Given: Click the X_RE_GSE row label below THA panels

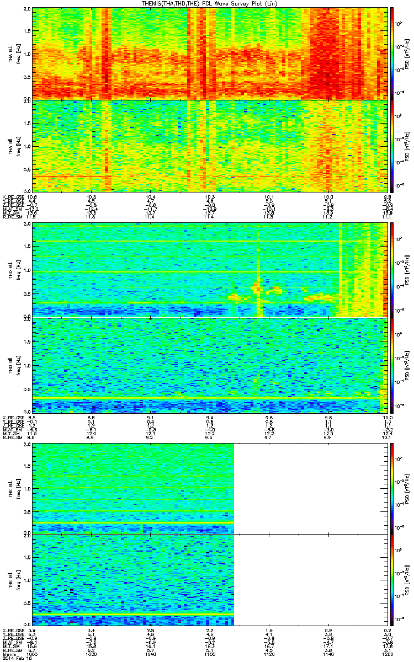Looking at the screenshot, I should 12,196.
